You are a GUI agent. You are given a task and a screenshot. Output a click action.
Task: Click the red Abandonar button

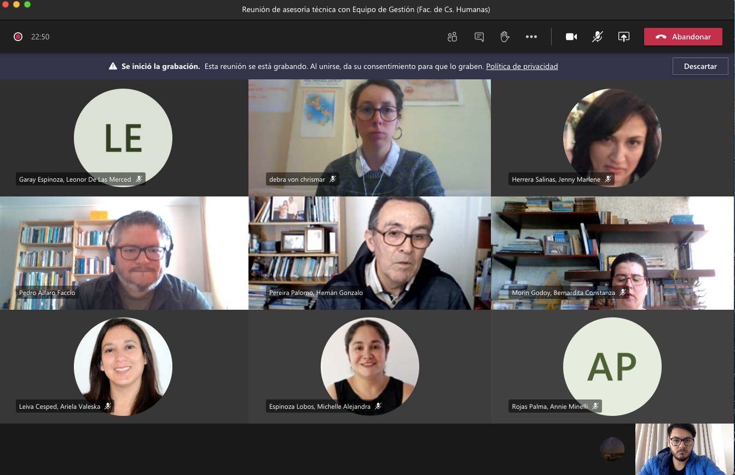tap(683, 37)
